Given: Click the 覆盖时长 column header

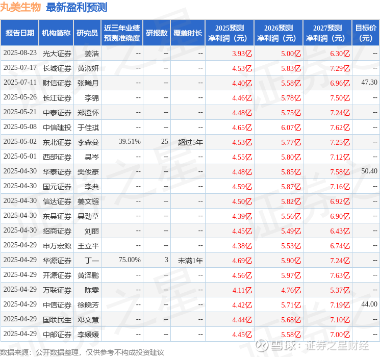Looking at the screenshot, I should coord(188,33).
